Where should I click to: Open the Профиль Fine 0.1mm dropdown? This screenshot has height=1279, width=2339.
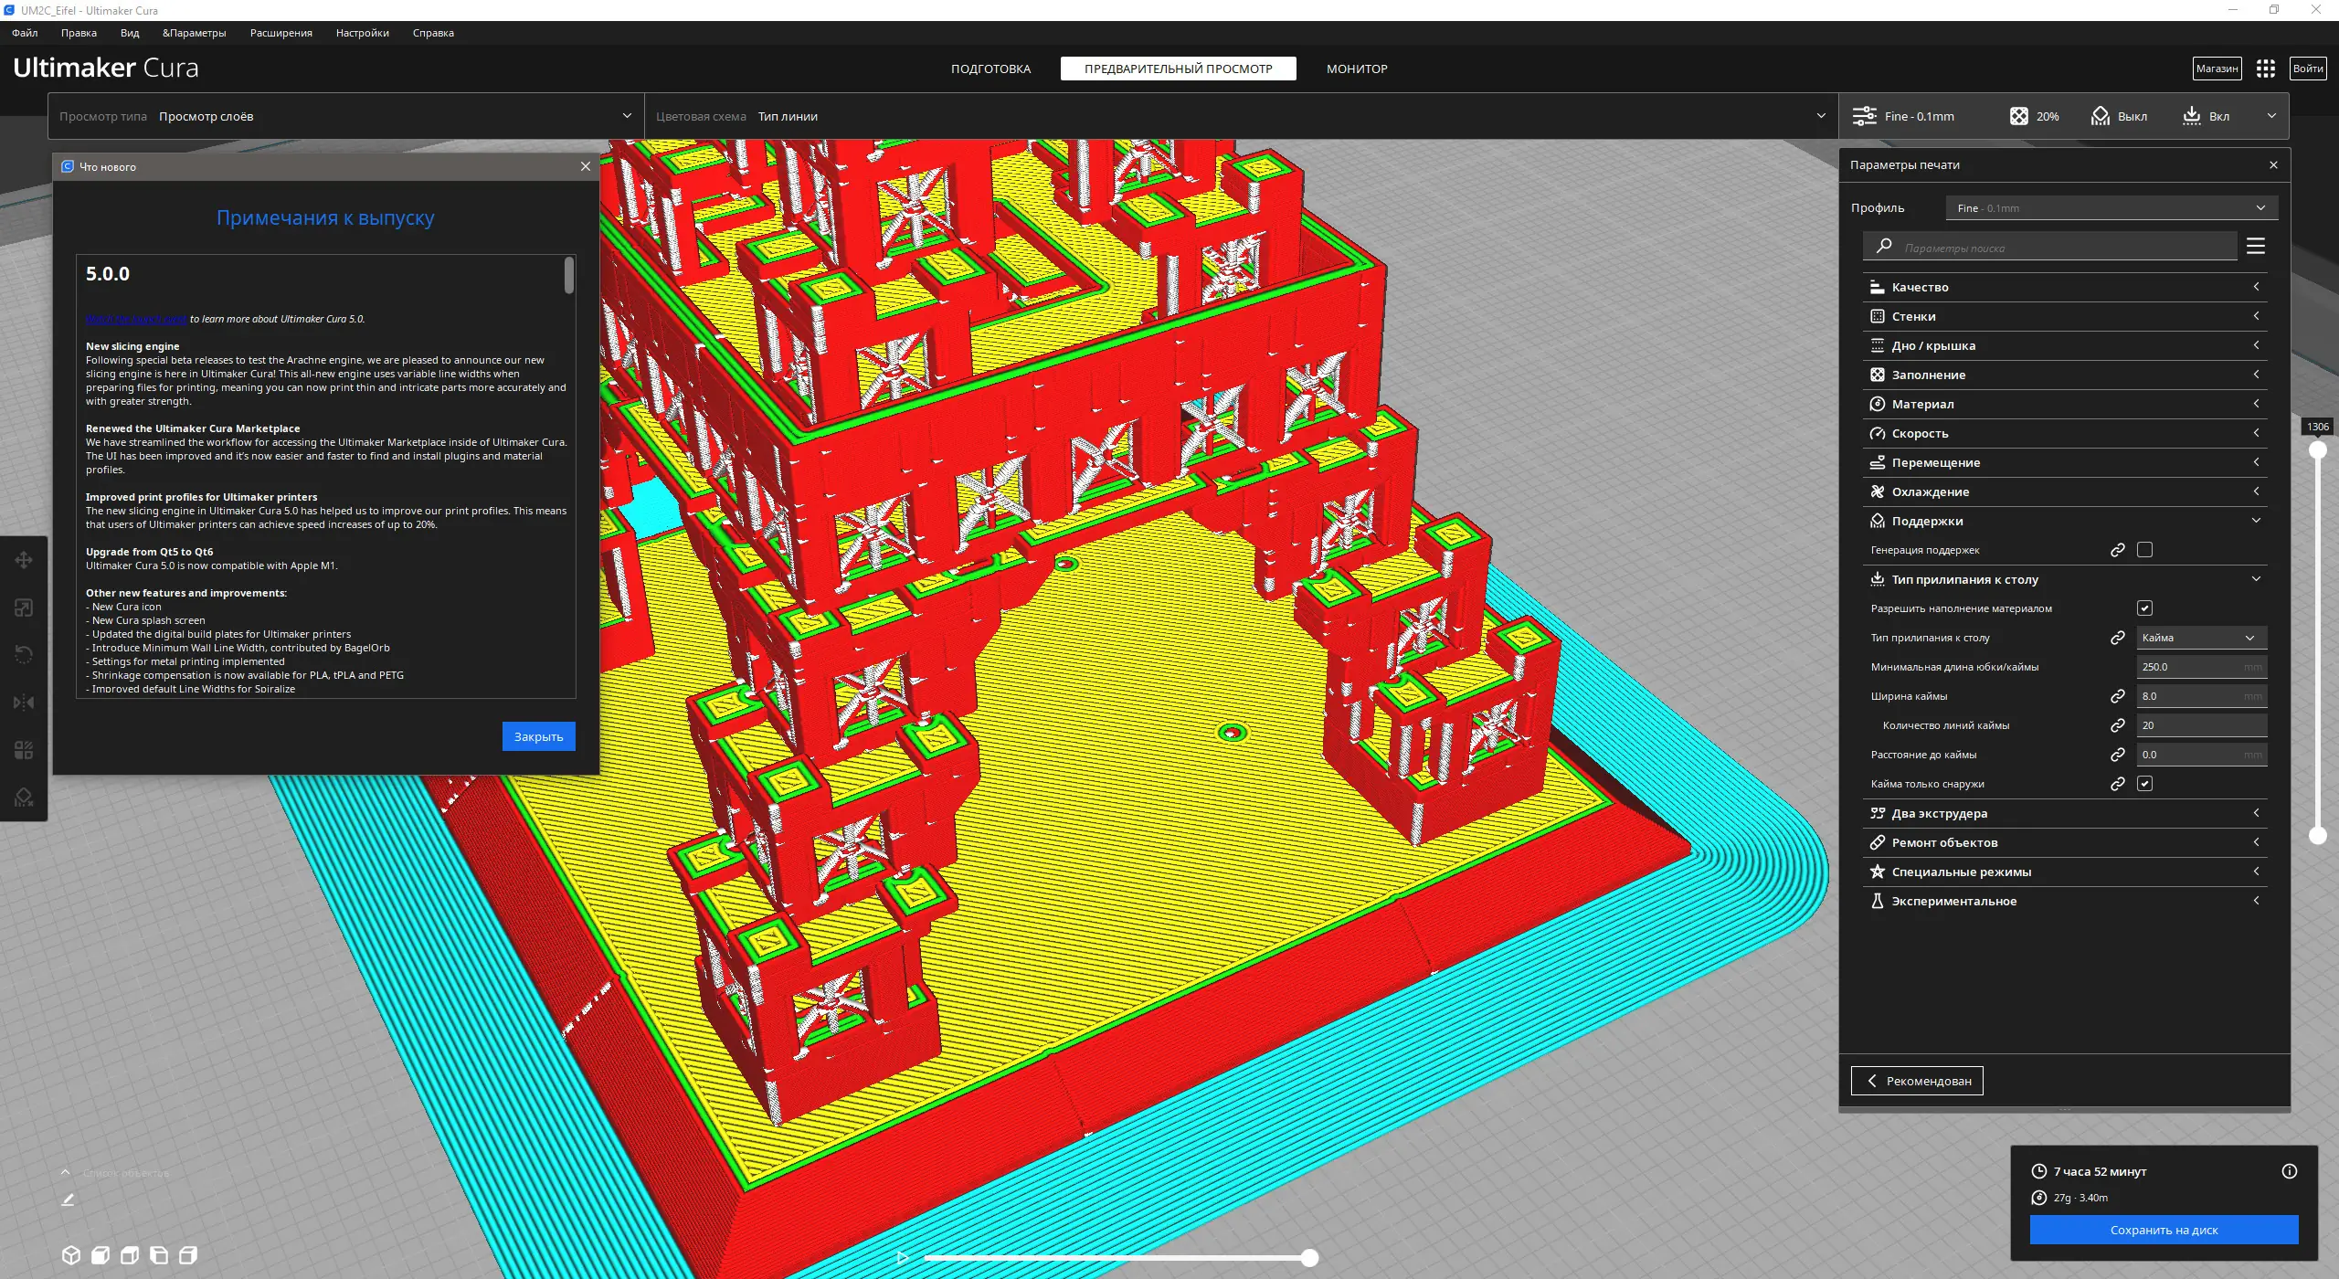tap(2111, 208)
